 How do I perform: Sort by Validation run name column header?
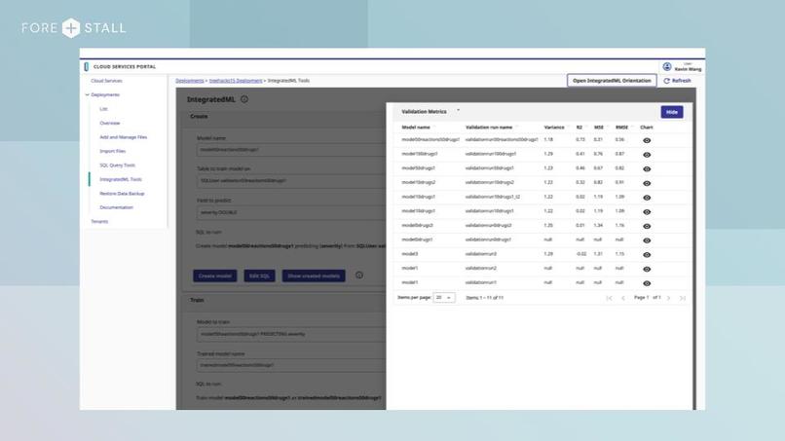[489, 128]
